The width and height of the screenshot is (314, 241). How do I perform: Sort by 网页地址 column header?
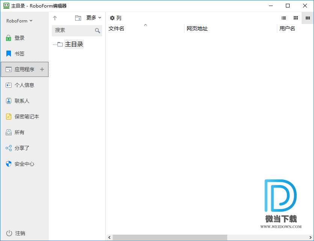point(197,28)
